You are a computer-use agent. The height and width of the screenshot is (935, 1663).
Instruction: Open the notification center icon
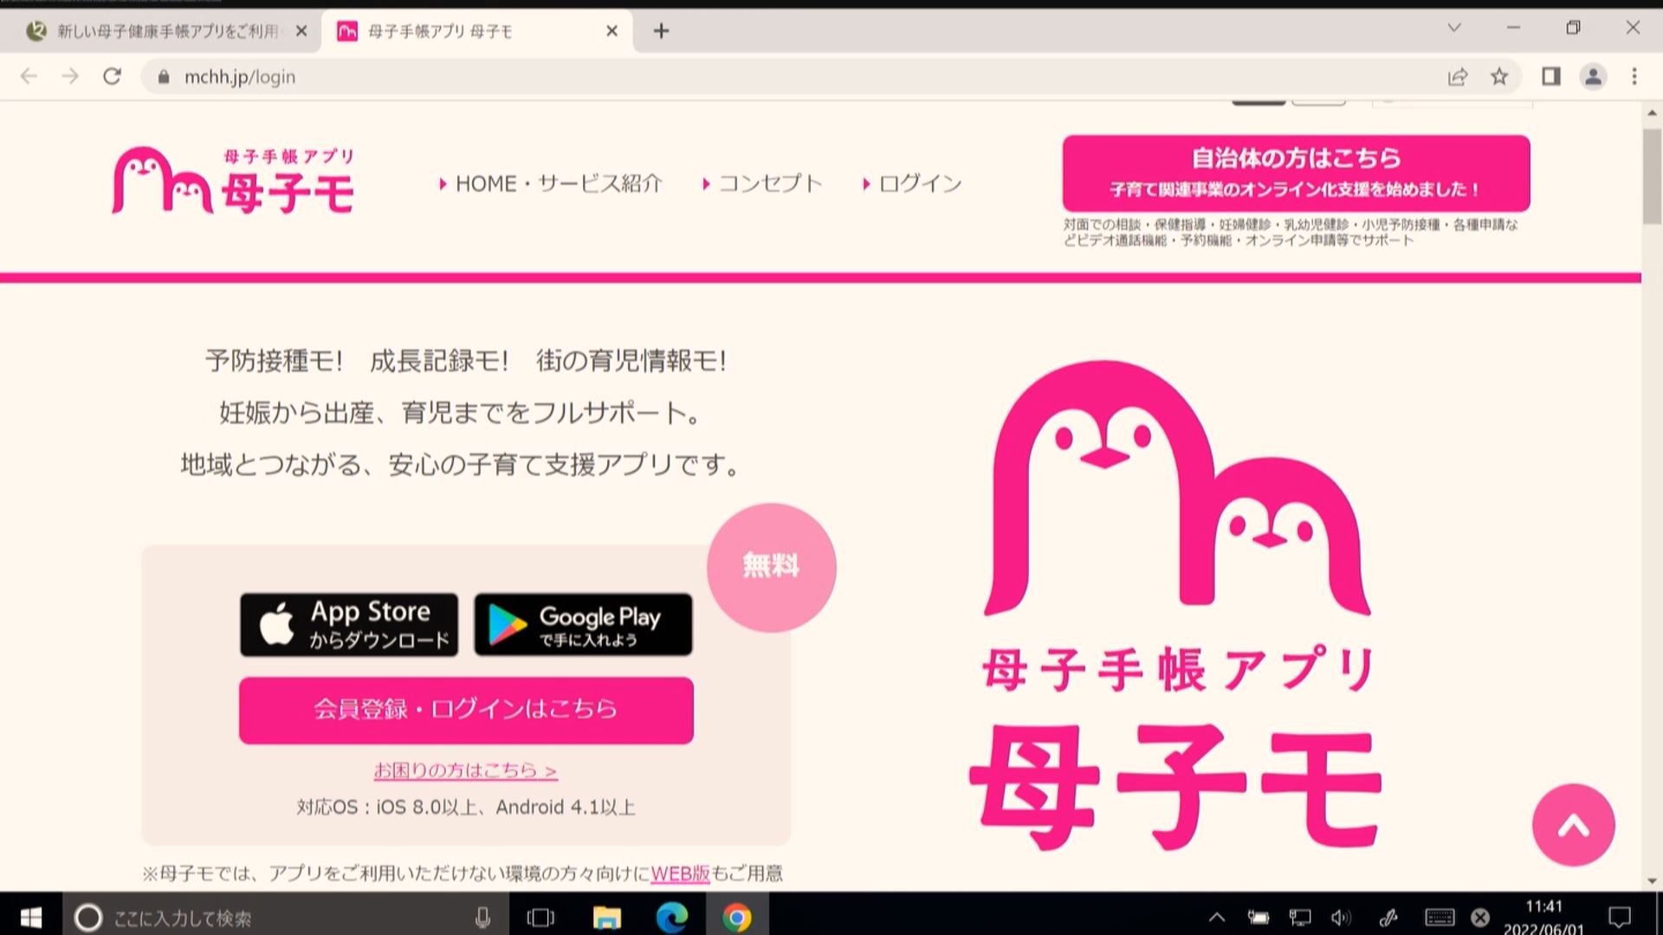(1620, 918)
